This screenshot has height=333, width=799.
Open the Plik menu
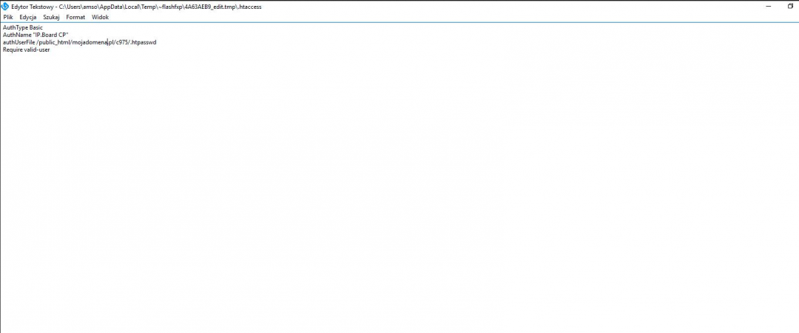coord(8,17)
